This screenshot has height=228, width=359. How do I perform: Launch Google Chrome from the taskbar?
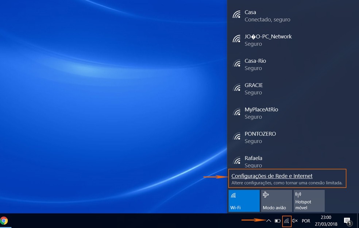click(4, 221)
